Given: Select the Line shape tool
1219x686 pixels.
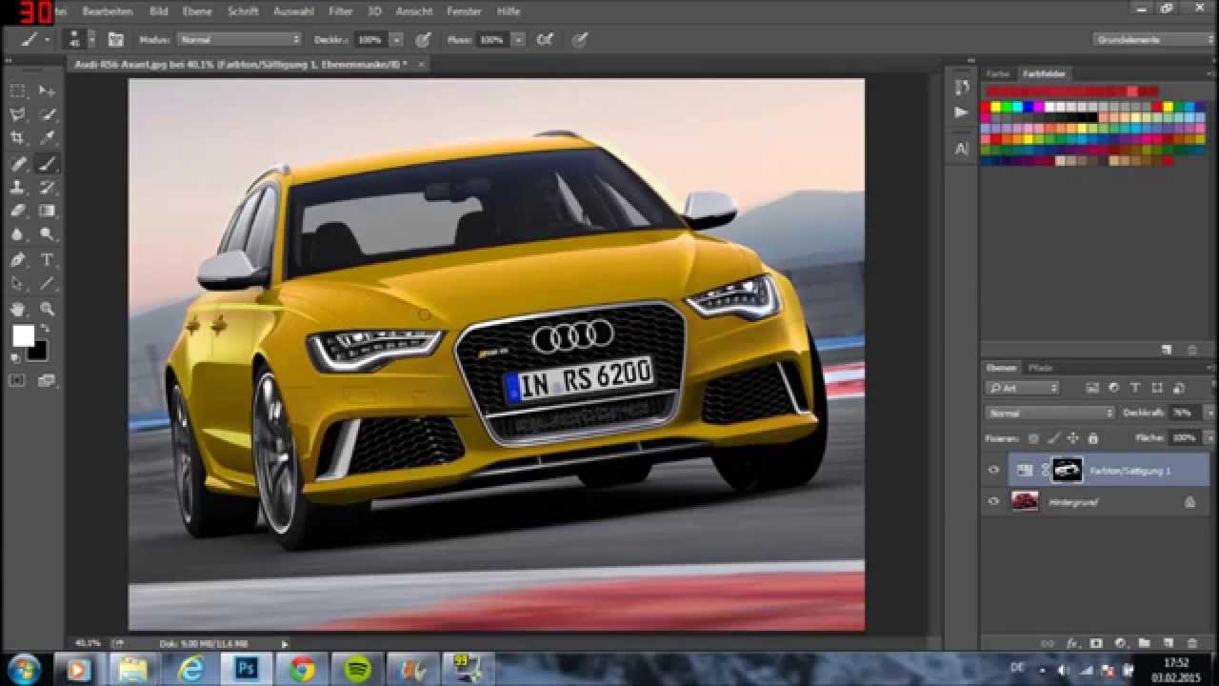Looking at the screenshot, I should (47, 284).
